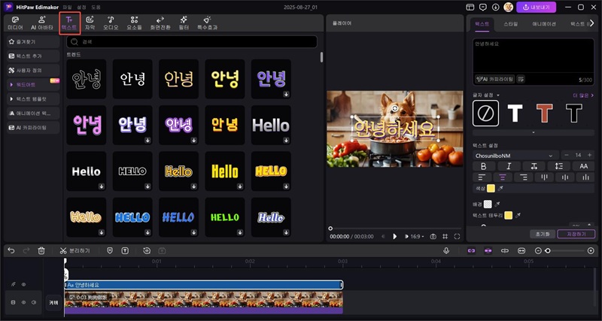This screenshot has height=321, width=602.
Task: Align the text to the right
Action: (x=523, y=177)
